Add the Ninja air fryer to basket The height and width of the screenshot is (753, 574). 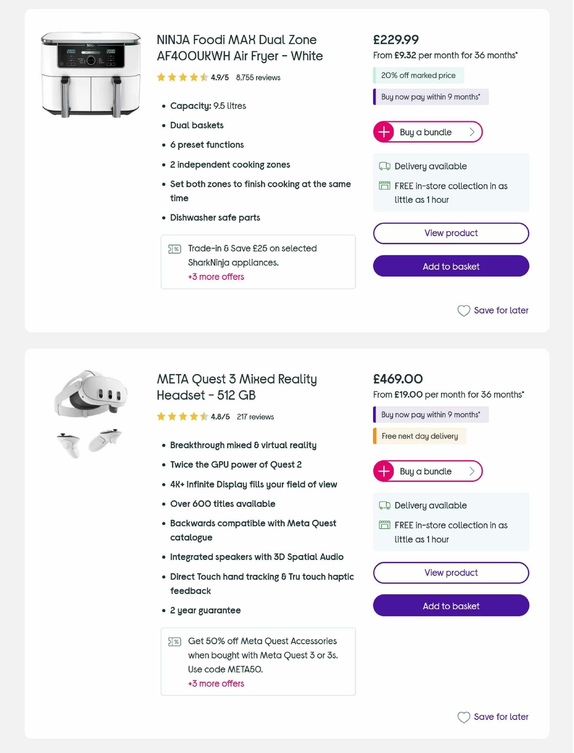point(451,266)
